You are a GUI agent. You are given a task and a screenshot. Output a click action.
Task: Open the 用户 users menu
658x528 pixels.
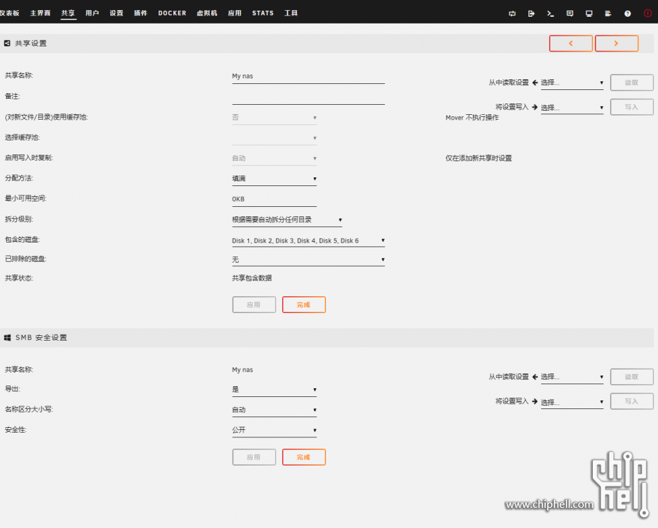tap(92, 13)
